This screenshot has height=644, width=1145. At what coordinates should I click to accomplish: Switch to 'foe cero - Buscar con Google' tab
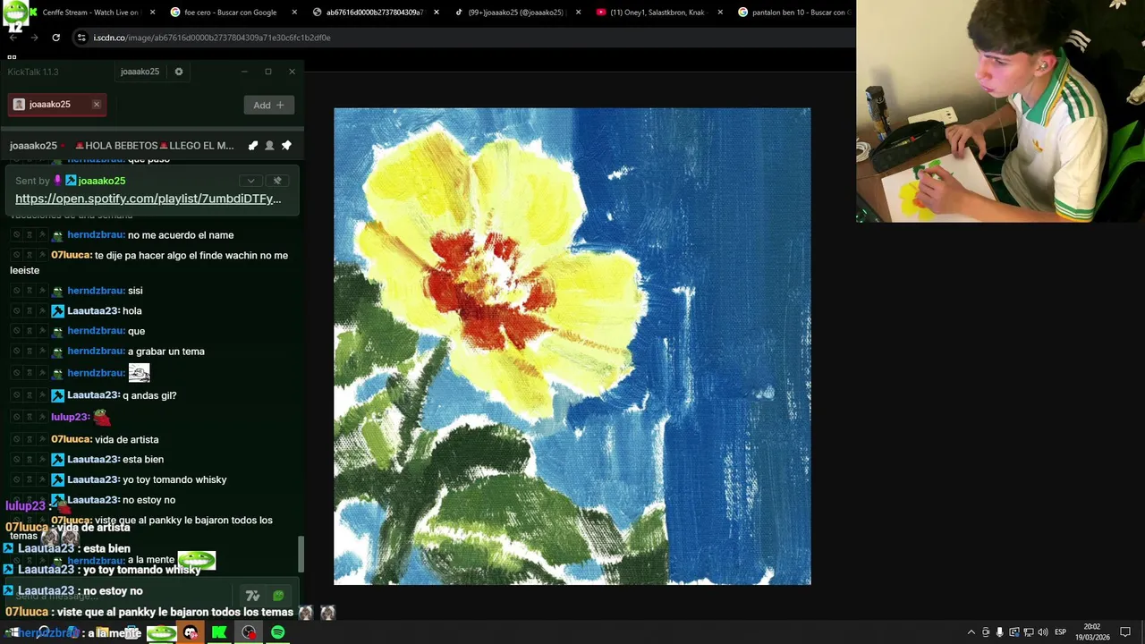[x=230, y=13]
